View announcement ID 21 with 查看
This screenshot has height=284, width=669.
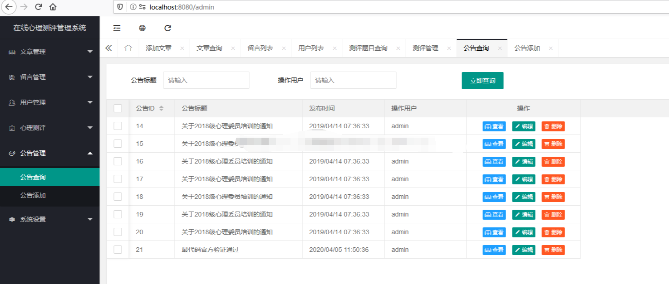click(494, 250)
